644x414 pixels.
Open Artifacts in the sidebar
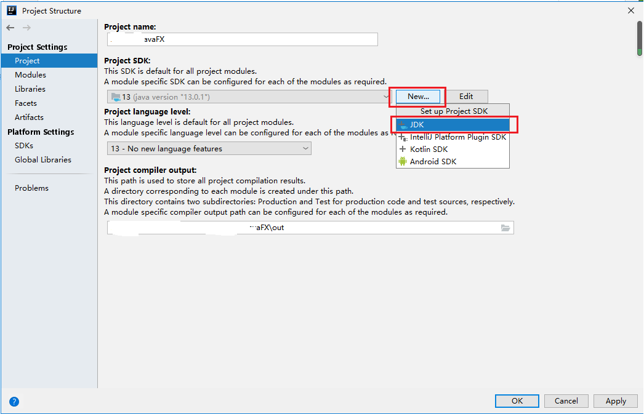tap(49, 117)
